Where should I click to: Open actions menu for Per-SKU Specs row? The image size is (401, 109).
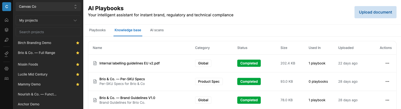(x=387, y=82)
